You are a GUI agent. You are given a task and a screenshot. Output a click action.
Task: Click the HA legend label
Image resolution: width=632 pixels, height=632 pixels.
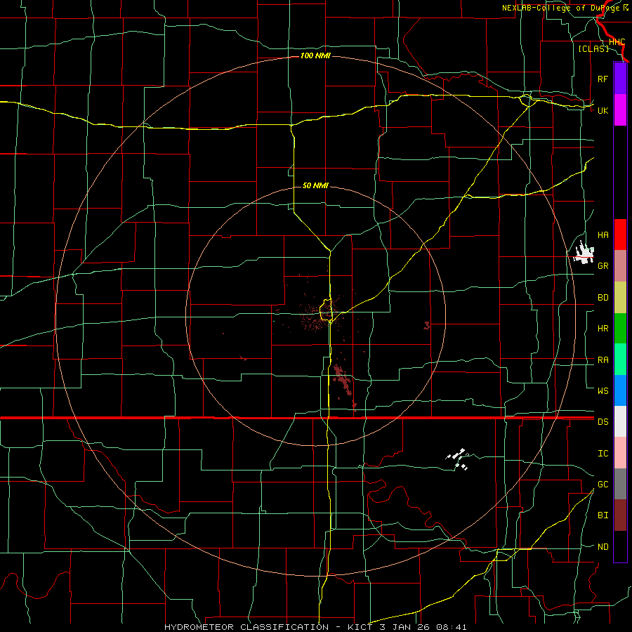click(603, 235)
